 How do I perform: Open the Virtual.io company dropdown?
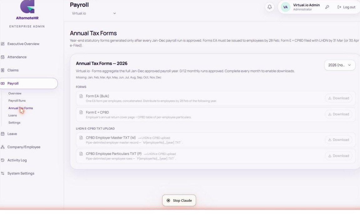94,13
